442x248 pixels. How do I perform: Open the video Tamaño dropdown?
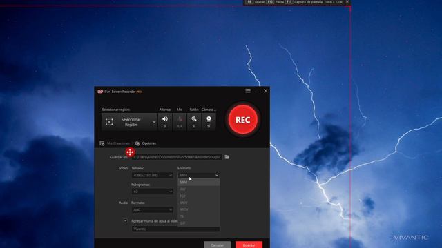pos(152,175)
